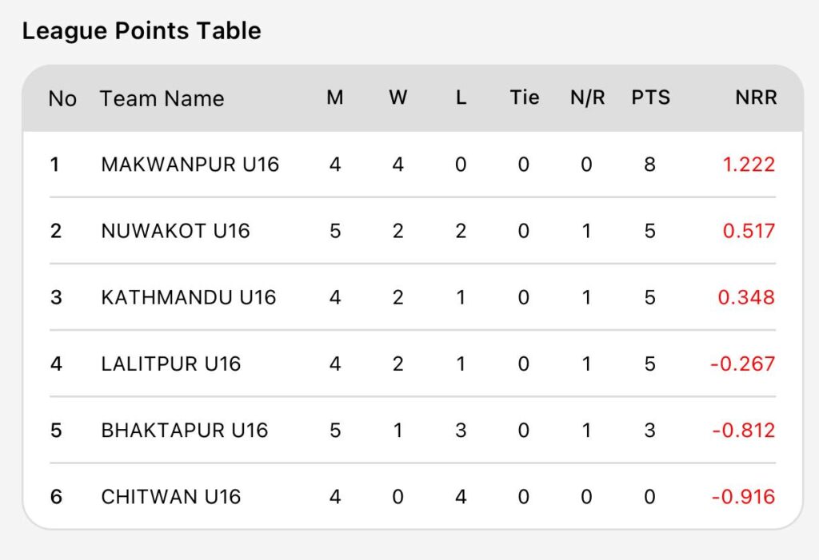Select Lalitpur's NRR value -0.267
This screenshot has width=819, height=560.
click(743, 363)
